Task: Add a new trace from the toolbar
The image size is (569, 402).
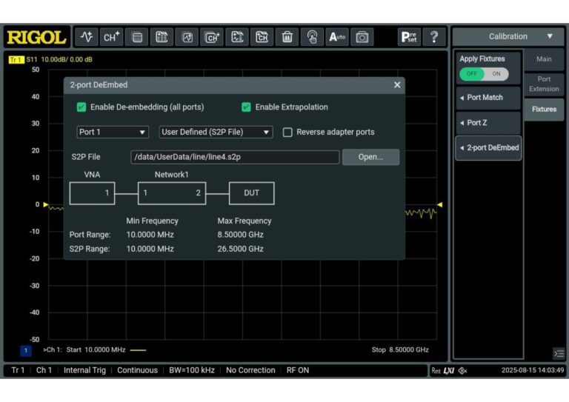Action: coord(87,37)
